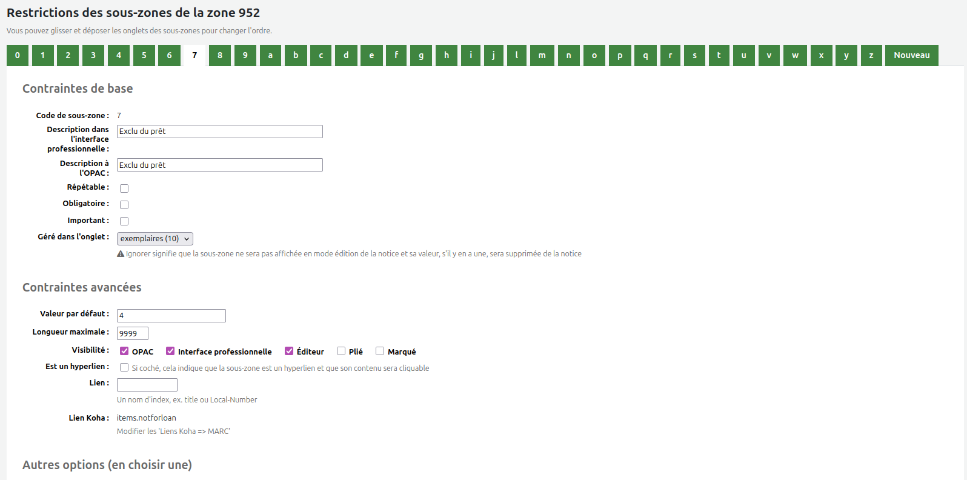Image resolution: width=967 pixels, height=480 pixels.
Task: Switch to subfield tab 0
Action: click(18, 55)
